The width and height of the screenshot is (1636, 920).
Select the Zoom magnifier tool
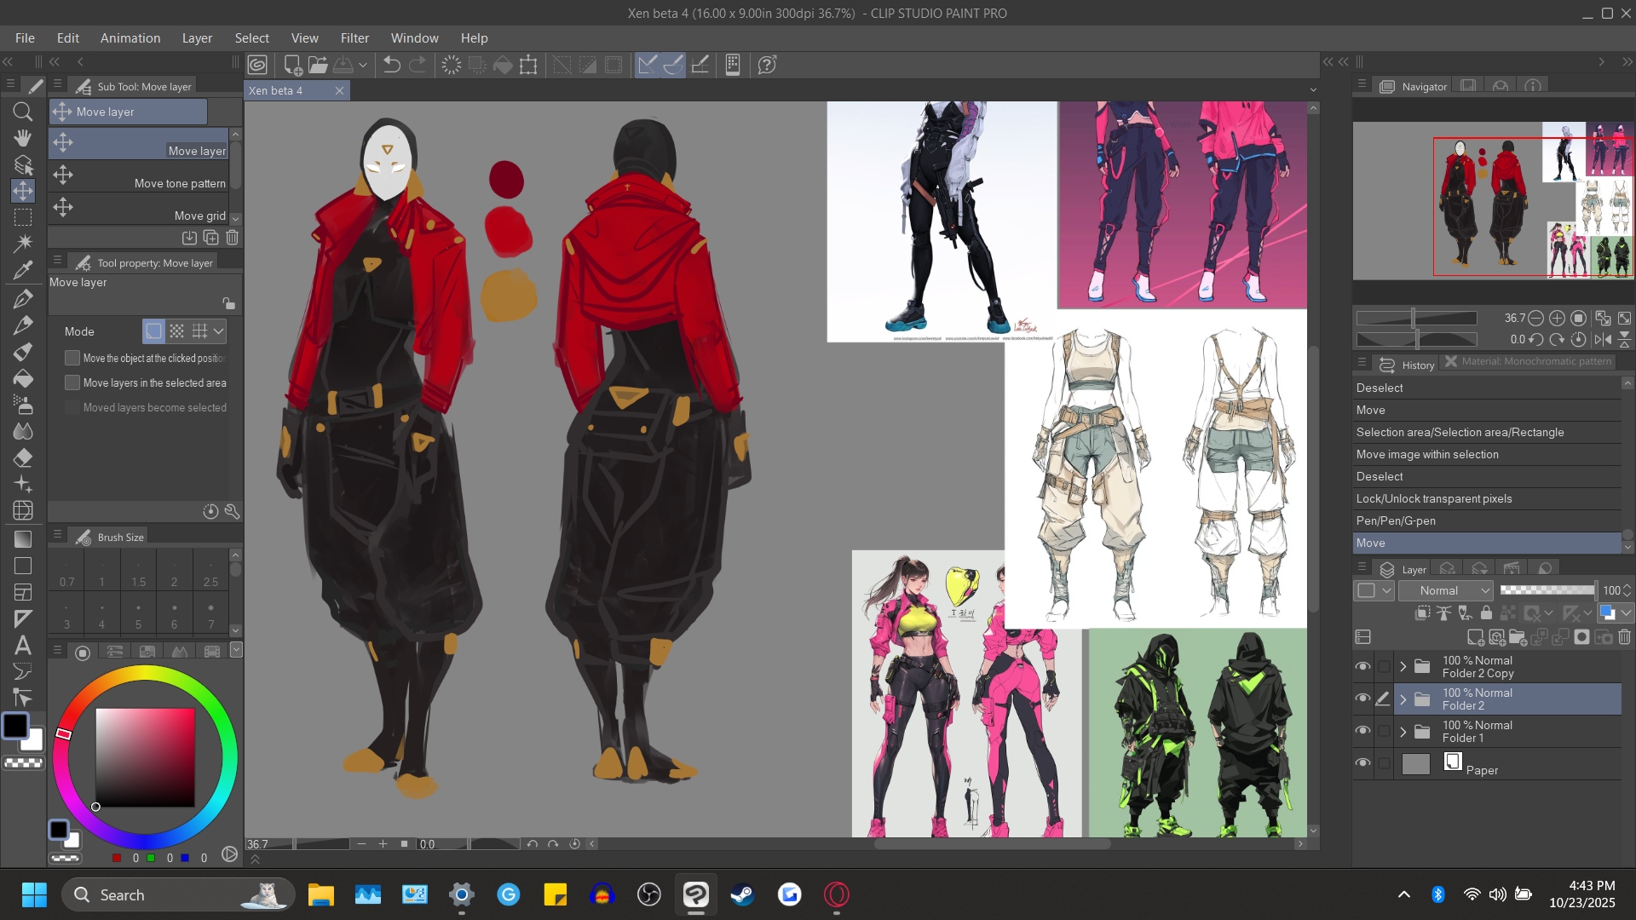(23, 112)
